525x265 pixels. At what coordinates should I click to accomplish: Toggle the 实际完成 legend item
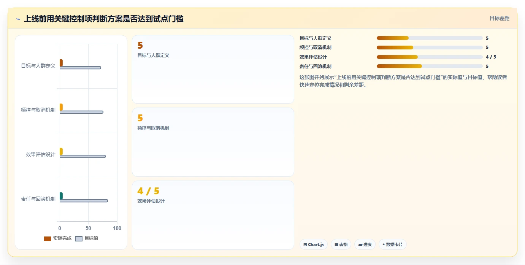click(x=58, y=238)
